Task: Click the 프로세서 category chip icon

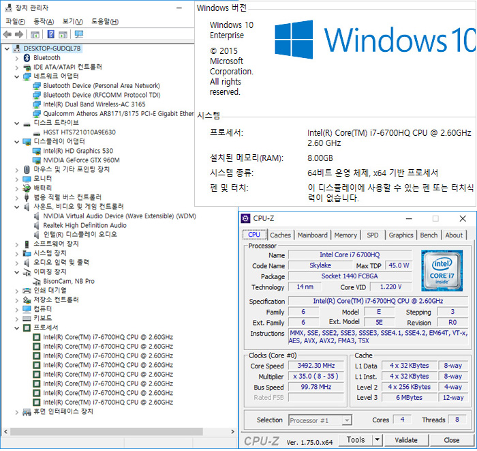Action: click(27, 328)
